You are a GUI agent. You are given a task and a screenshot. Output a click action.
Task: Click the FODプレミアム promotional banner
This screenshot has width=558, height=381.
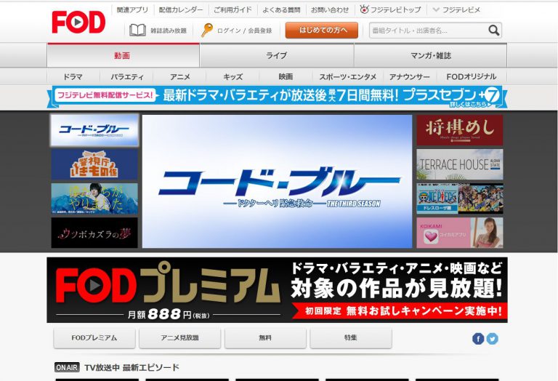point(277,290)
